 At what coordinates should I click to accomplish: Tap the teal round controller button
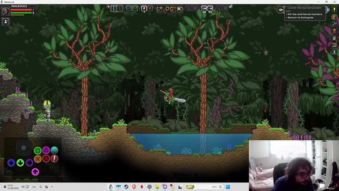pyautogui.click(x=54, y=150)
